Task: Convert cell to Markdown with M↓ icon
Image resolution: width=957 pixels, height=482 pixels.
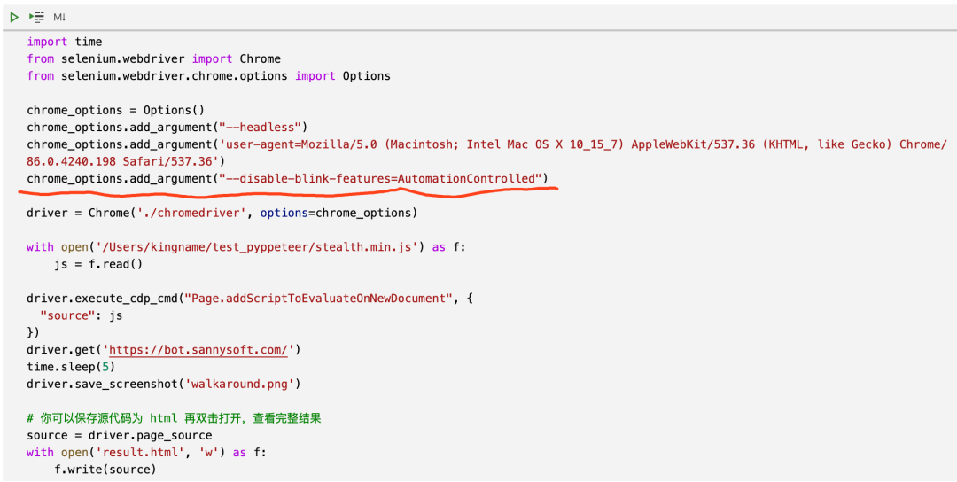Action: 59,17
